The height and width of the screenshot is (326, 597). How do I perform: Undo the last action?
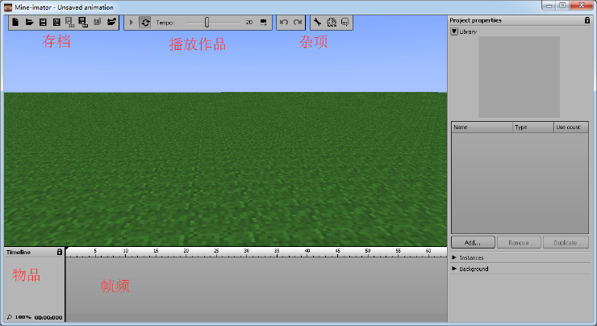pyautogui.click(x=284, y=22)
